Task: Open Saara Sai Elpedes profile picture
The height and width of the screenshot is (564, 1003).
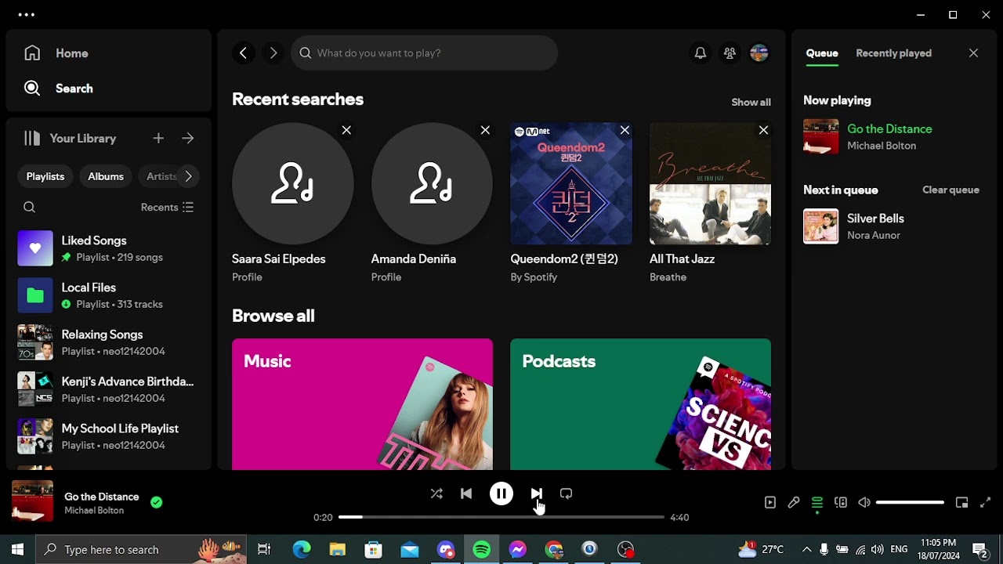Action: tap(293, 183)
